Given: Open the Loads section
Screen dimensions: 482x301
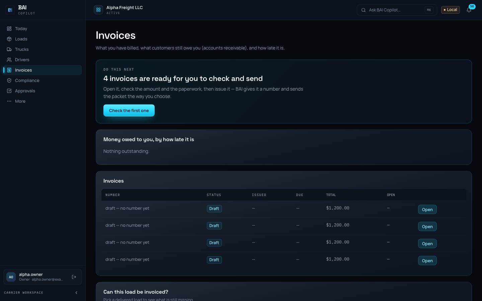Looking at the screenshot, I should pos(43,39).
